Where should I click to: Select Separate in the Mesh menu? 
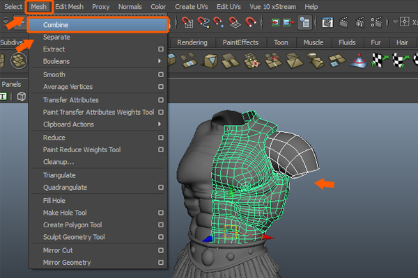click(x=56, y=37)
